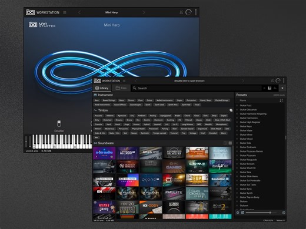This screenshot has height=229, width=306.
Task: Toggle the Synth Pad instrument tag
Action: tap(186, 105)
